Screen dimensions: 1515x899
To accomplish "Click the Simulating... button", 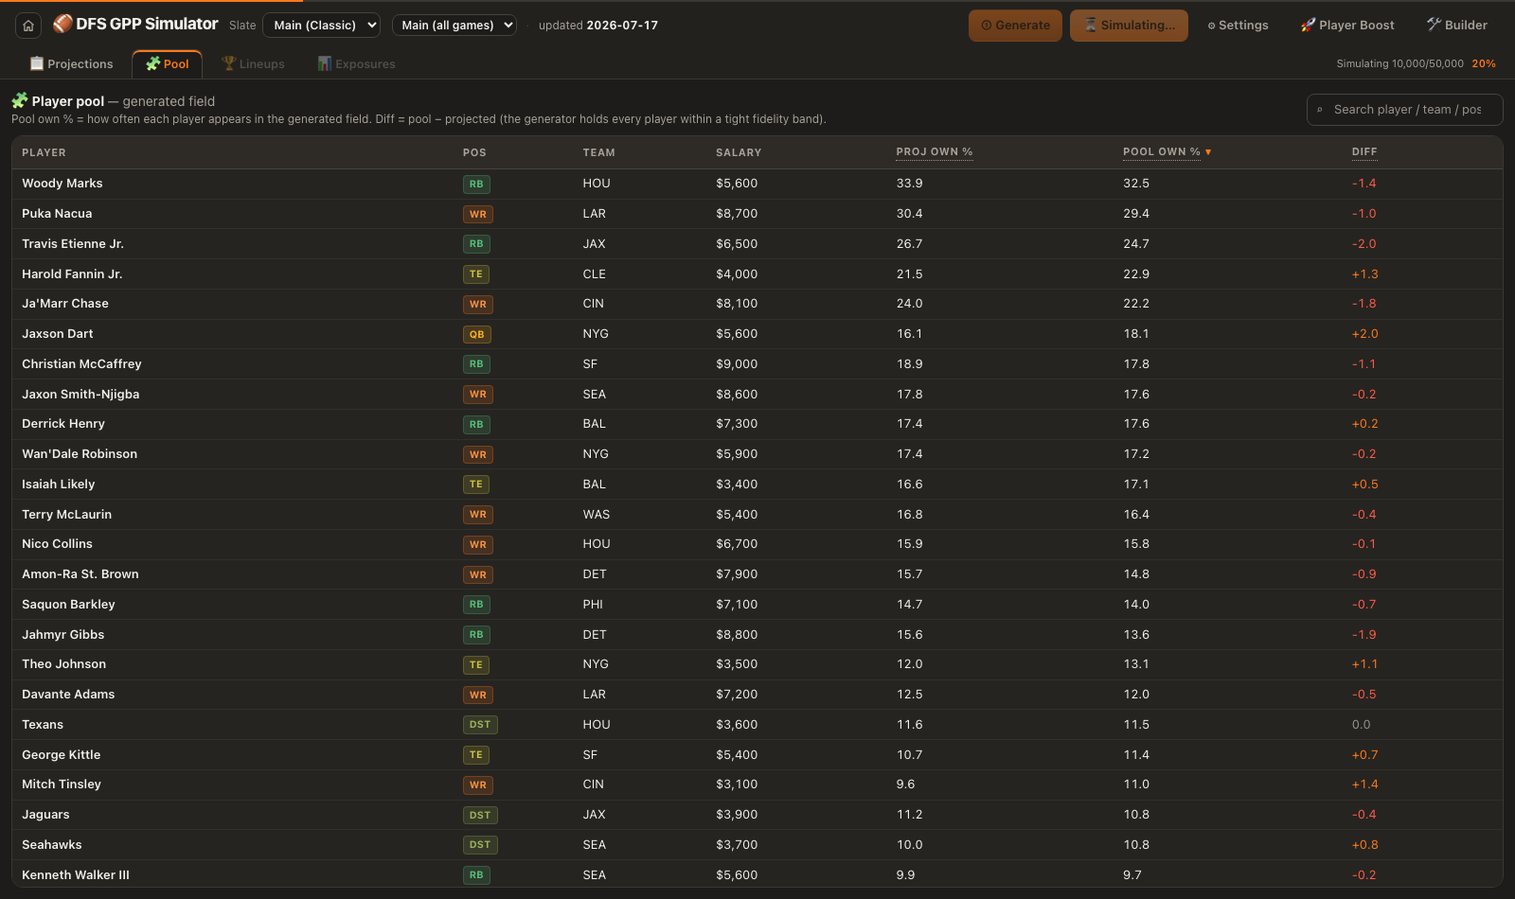I will [x=1129, y=26].
